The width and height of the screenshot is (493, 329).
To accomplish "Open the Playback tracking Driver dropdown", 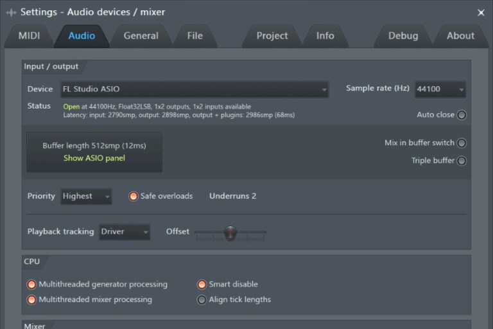I will point(125,232).
